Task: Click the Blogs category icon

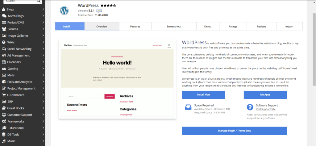Action: [4, 9]
